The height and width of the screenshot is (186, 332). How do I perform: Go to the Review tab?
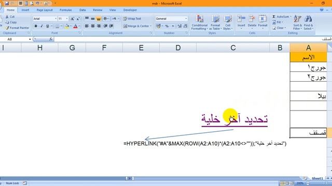coord(98,10)
